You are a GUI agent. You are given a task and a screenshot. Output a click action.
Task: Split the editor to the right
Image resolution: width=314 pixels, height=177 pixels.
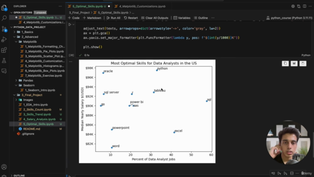coord(304,6)
